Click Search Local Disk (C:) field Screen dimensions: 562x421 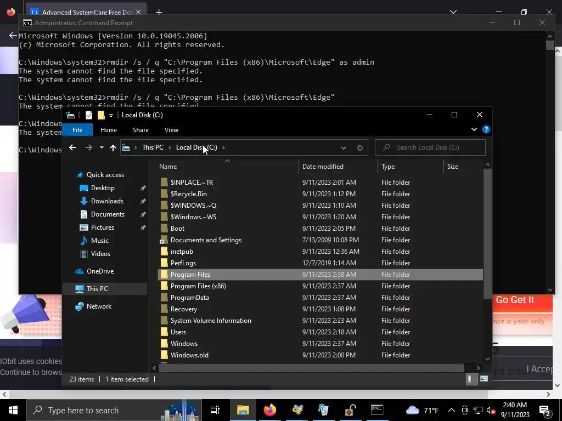(x=430, y=147)
